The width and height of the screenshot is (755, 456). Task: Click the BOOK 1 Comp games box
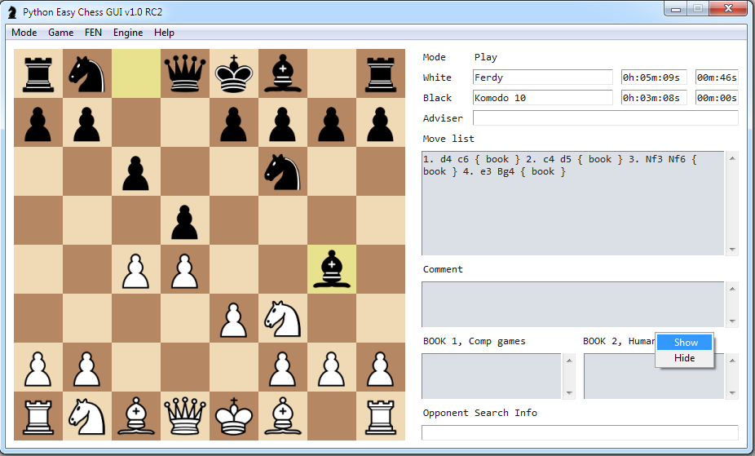(x=492, y=376)
